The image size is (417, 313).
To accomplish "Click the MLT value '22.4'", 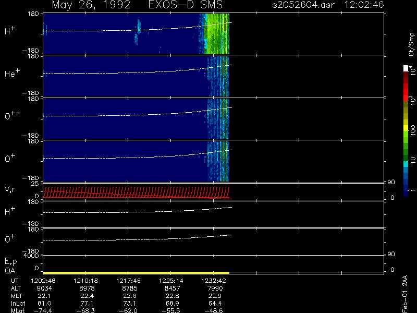I will [x=87, y=296].
